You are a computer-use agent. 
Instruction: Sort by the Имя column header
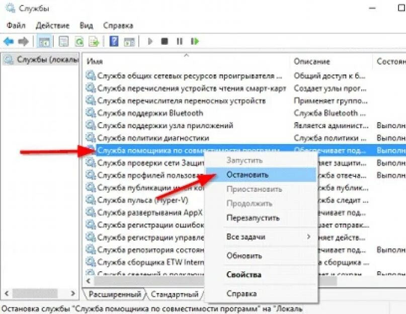[x=95, y=62]
